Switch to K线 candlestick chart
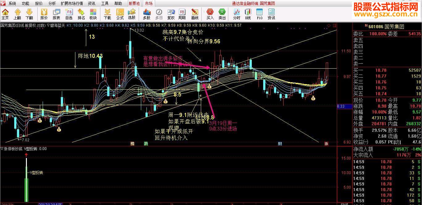The height and width of the screenshot is (205, 422). (x=248, y=14)
